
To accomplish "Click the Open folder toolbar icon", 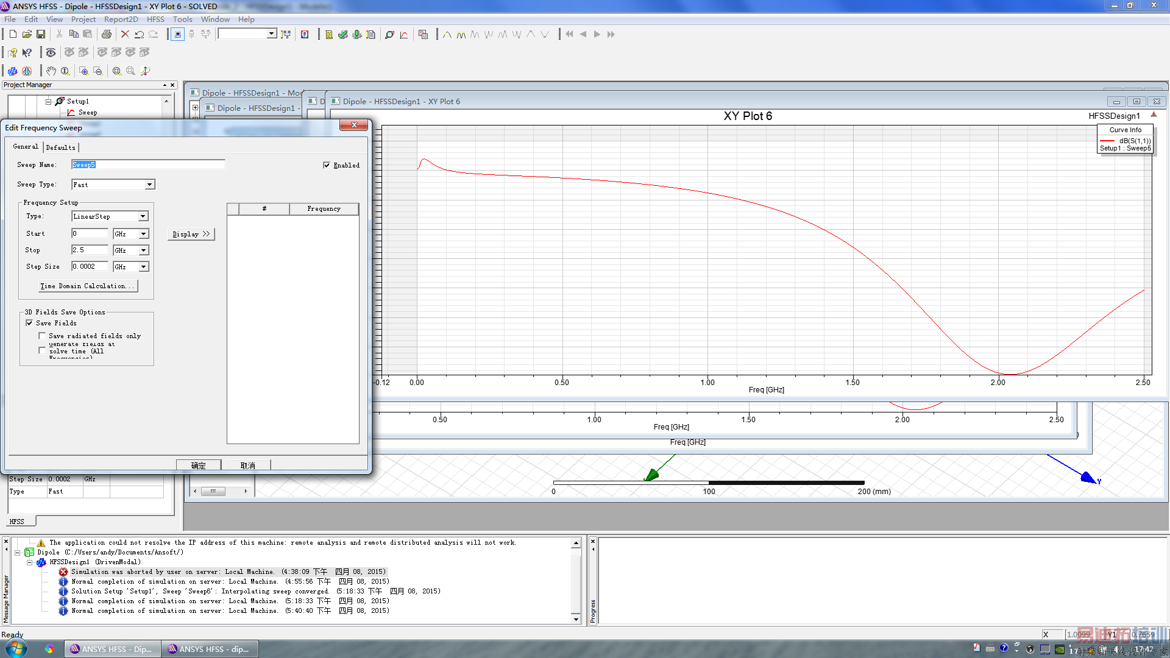I will [27, 35].
